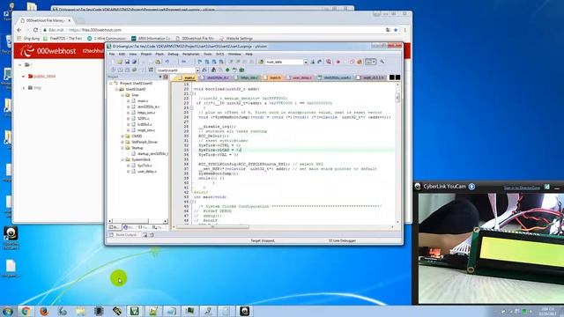This screenshot has width=564, height=317.
Task: Click the Build Output panel tab
Action: (x=123, y=235)
